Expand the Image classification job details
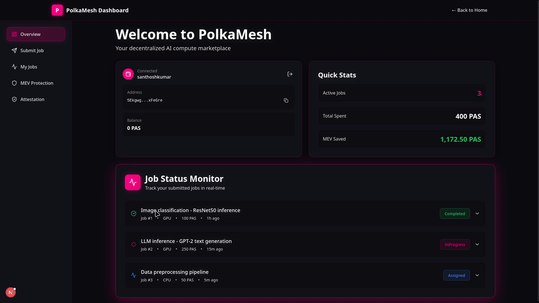This screenshot has height=303, width=539. [477, 214]
